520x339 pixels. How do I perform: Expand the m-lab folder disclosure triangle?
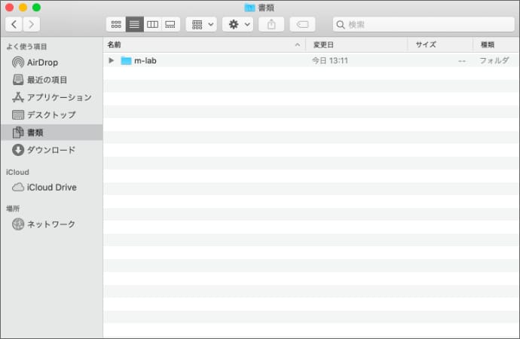point(112,60)
